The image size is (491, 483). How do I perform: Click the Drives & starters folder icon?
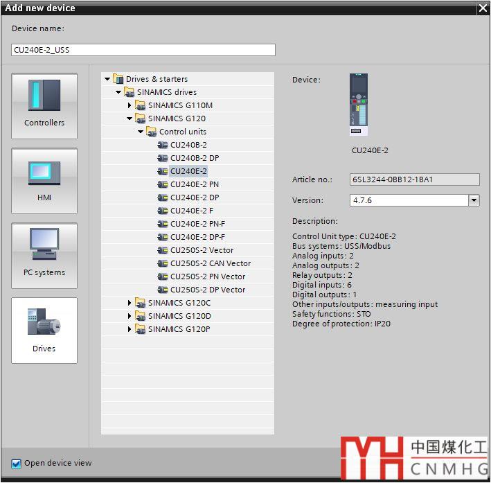tap(118, 79)
